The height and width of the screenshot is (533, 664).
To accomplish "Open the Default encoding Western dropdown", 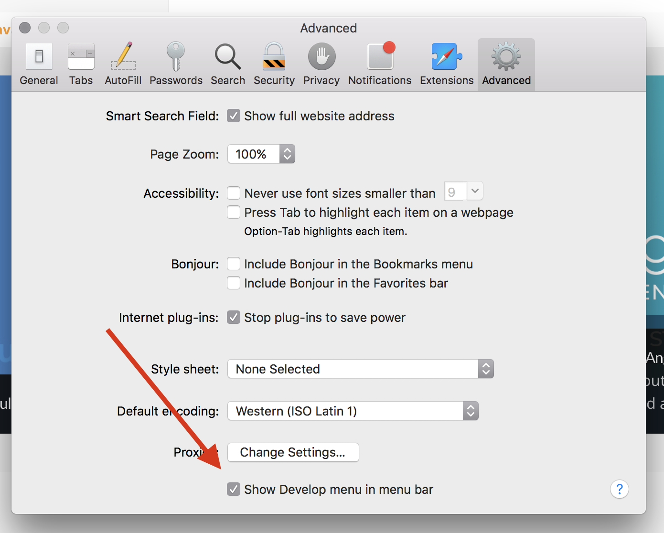I will coord(353,411).
